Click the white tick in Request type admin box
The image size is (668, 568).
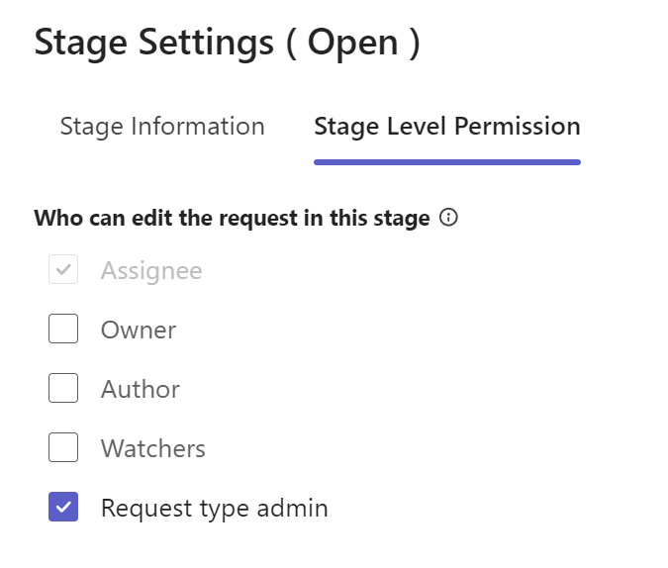pyautogui.click(x=63, y=507)
